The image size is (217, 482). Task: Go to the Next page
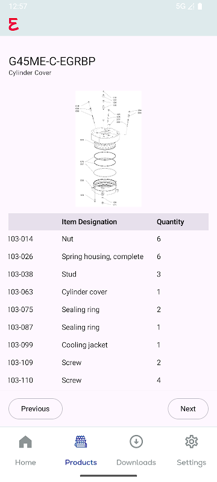coord(188,409)
